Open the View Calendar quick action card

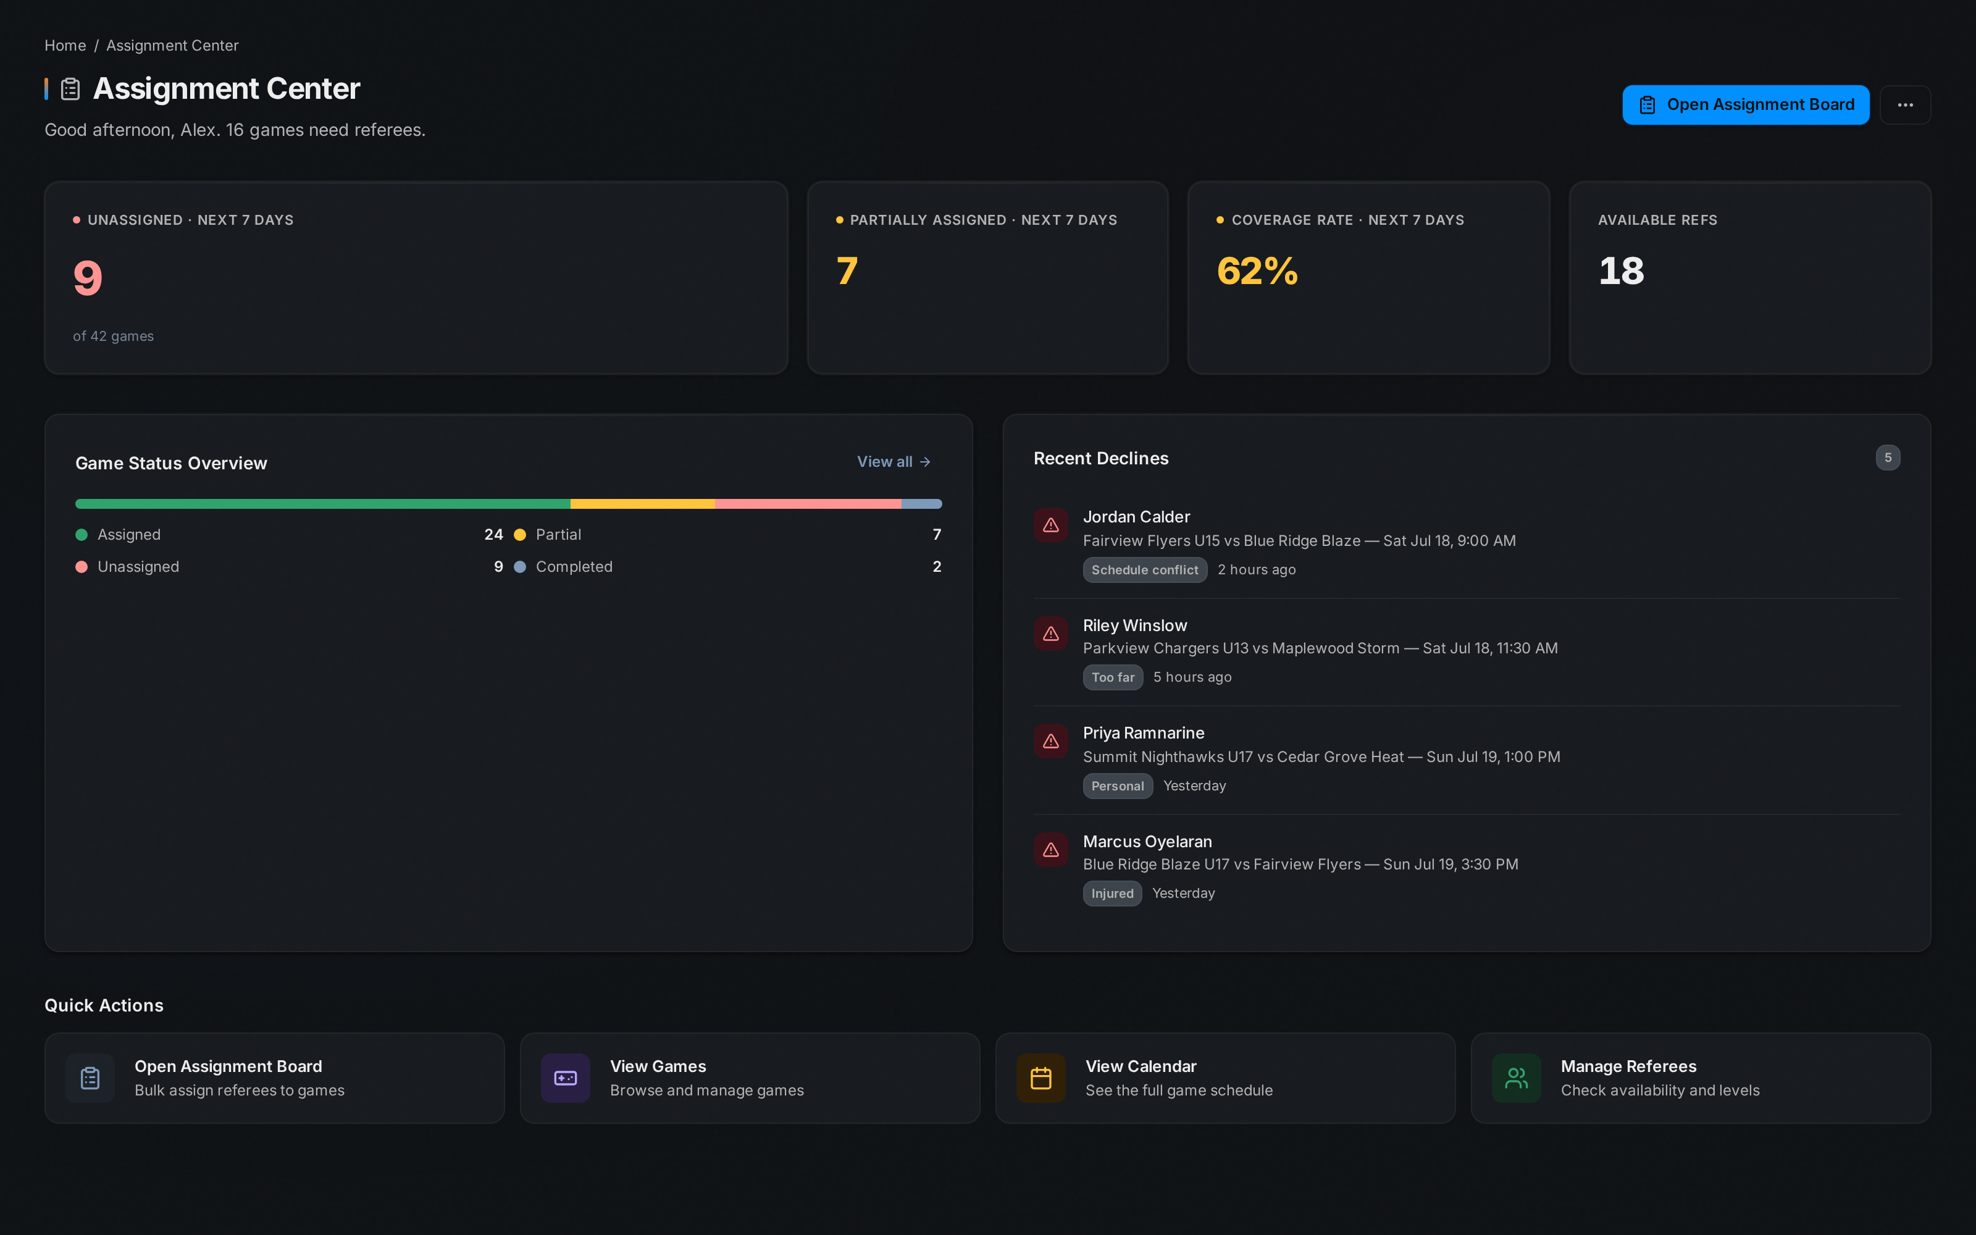[x=1225, y=1078]
